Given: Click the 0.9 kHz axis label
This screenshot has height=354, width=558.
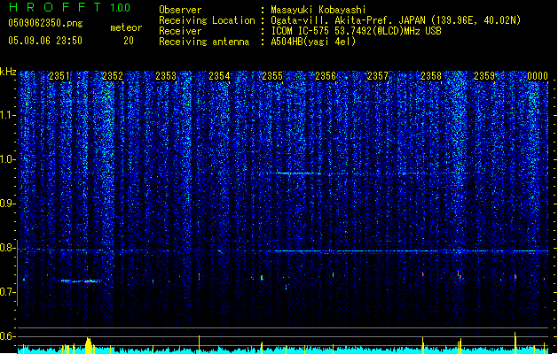Looking at the screenshot, I should click(x=8, y=204).
